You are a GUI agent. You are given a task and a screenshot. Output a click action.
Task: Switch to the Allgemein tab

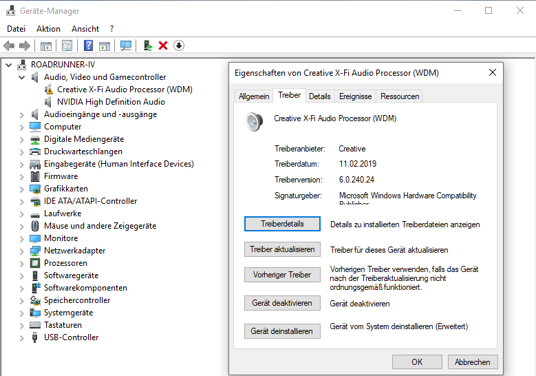coord(254,96)
